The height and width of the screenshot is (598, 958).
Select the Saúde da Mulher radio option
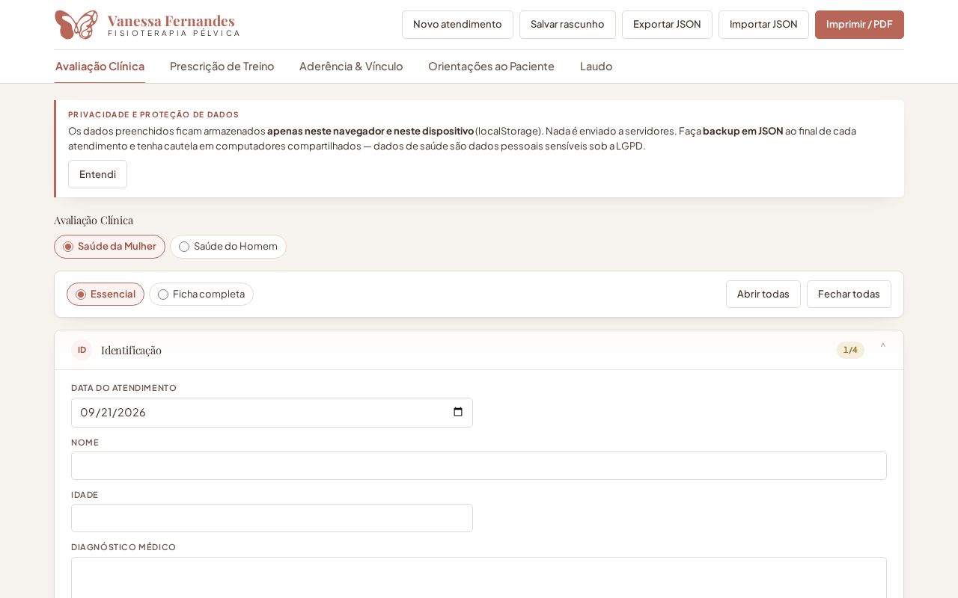[109, 247]
